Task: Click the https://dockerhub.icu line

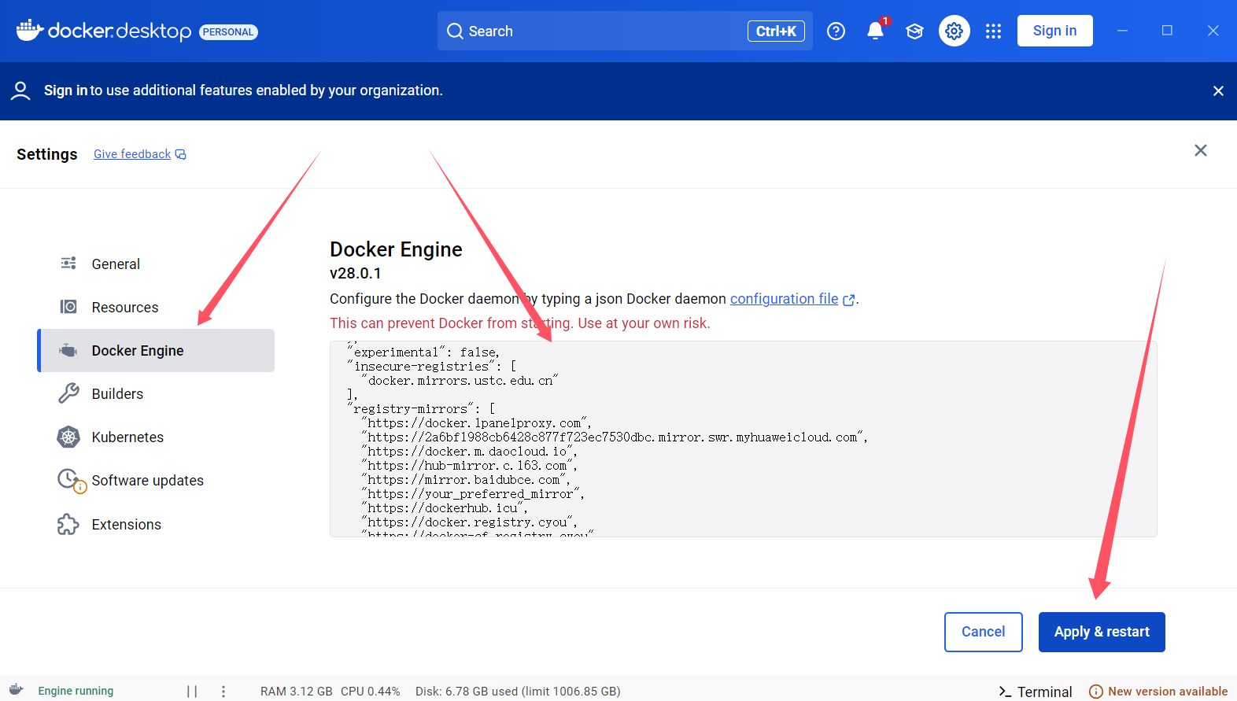Action: [x=445, y=507]
